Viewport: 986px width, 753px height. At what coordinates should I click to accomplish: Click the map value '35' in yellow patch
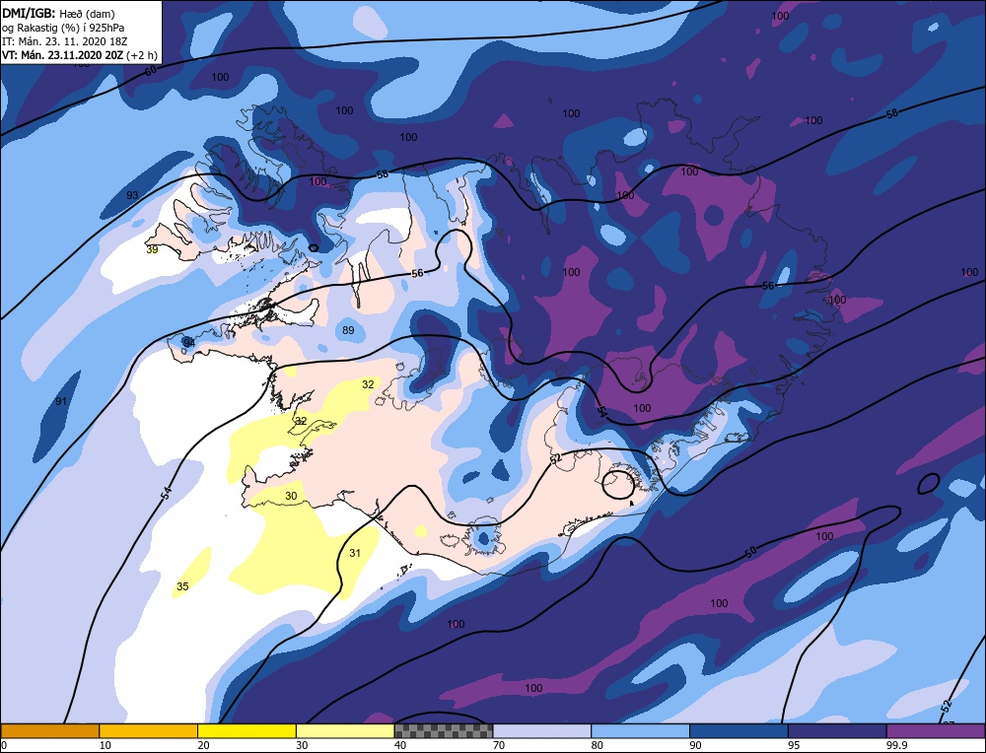(x=182, y=586)
